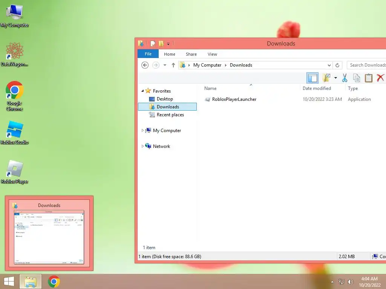The height and width of the screenshot is (289, 386).
Task: Select Desktop under Favorites
Action: (x=165, y=99)
